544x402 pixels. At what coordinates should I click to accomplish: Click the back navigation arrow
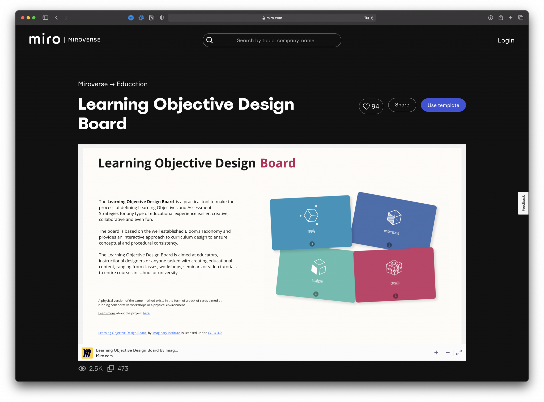pyautogui.click(x=56, y=18)
